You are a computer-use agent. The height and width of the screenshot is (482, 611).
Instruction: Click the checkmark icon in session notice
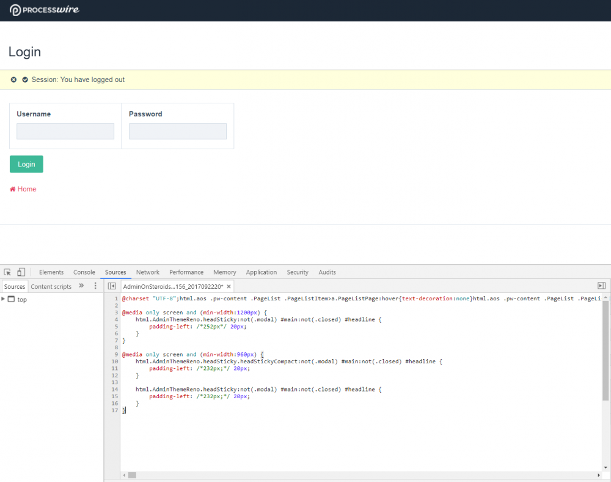click(25, 80)
